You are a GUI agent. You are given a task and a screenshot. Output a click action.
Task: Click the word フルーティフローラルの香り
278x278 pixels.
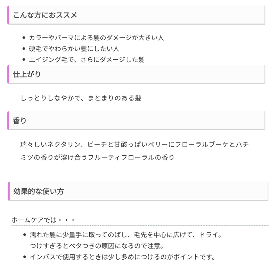pyautogui.click(x=131, y=157)
